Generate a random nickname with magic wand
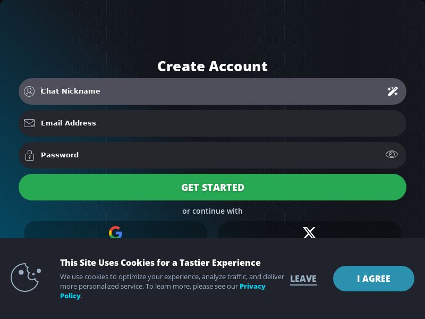This screenshot has width=425, height=319. (x=393, y=91)
